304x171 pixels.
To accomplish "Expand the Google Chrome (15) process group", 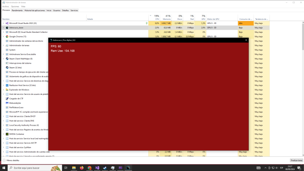I will (x=3, y=36).
